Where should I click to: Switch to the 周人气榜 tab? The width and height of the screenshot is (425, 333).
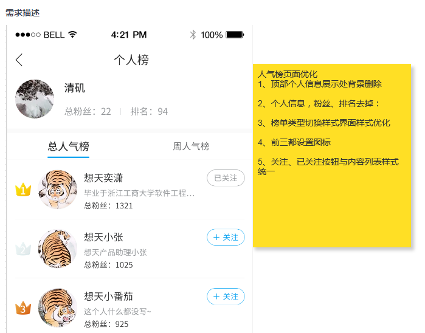click(191, 146)
